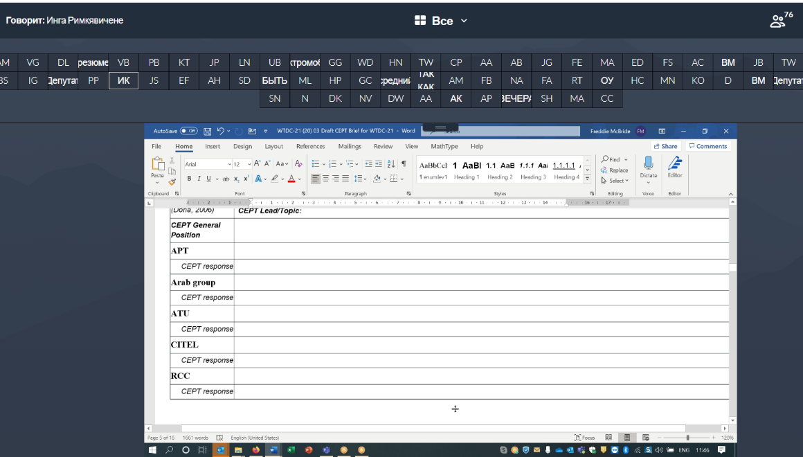This screenshot has width=803, height=457.
Task: Open the multilevel list menu
Action: click(x=350, y=164)
